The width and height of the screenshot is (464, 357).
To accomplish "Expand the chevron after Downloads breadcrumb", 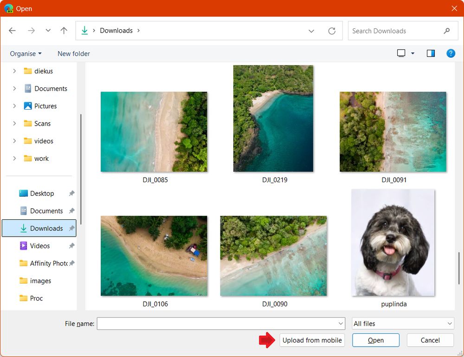I will (x=138, y=31).
